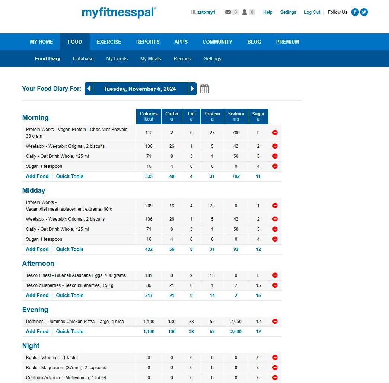Delete Oatly Oat Drink from Midday
The width and height of the screenshot is (389, 383).
[x=275, y=229]
